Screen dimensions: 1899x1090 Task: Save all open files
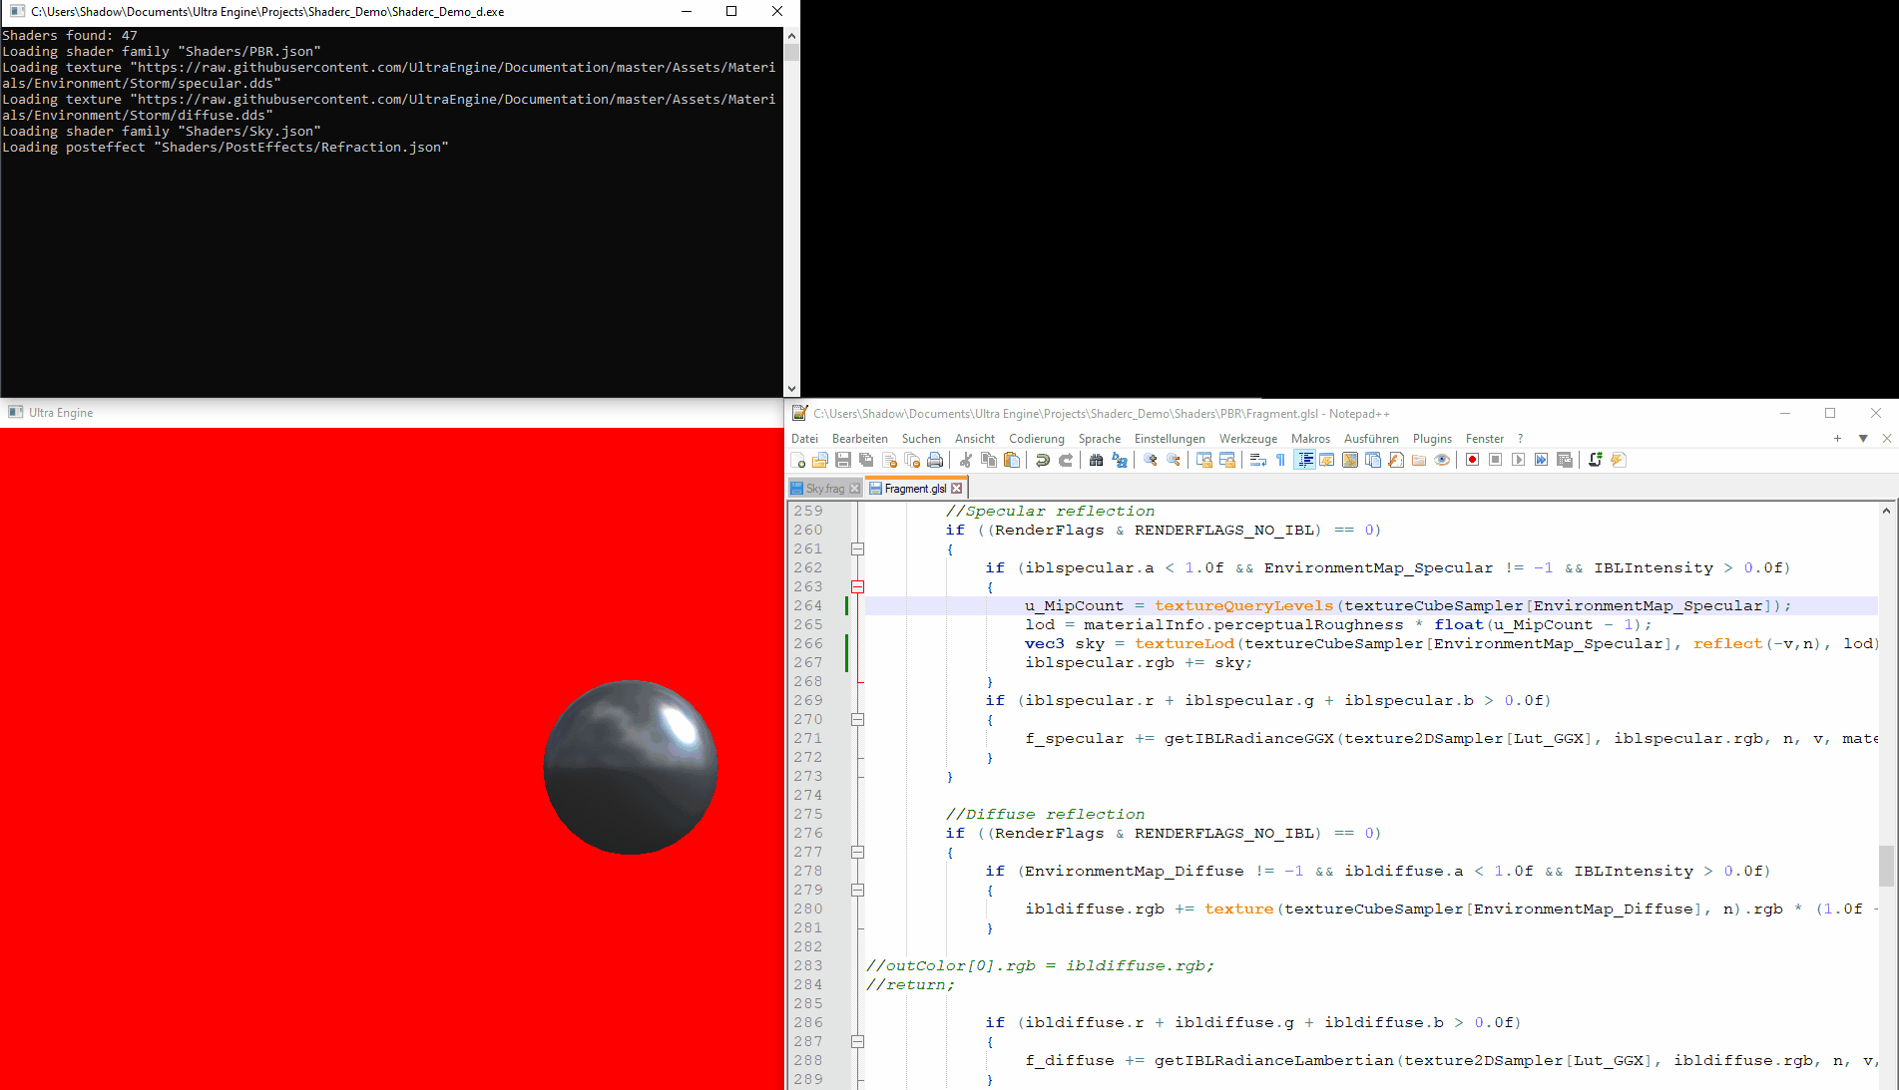tap(866, 460)
